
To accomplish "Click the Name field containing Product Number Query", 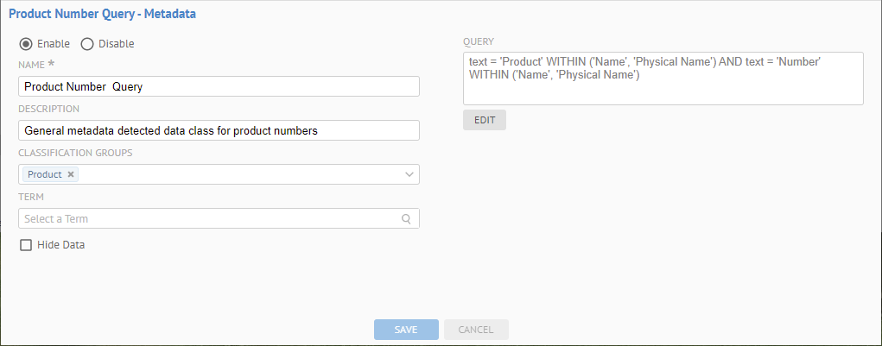I will (218, 86).
